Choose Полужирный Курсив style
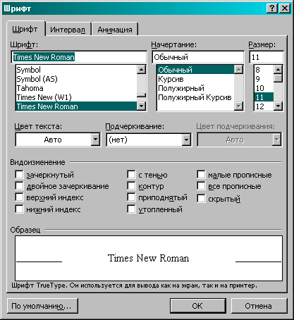 195,97
